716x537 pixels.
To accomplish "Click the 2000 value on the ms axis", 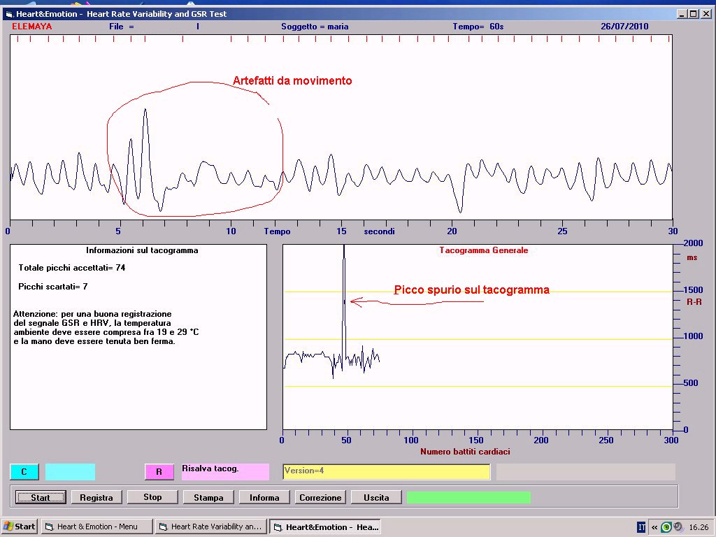I will coord(693,243).
